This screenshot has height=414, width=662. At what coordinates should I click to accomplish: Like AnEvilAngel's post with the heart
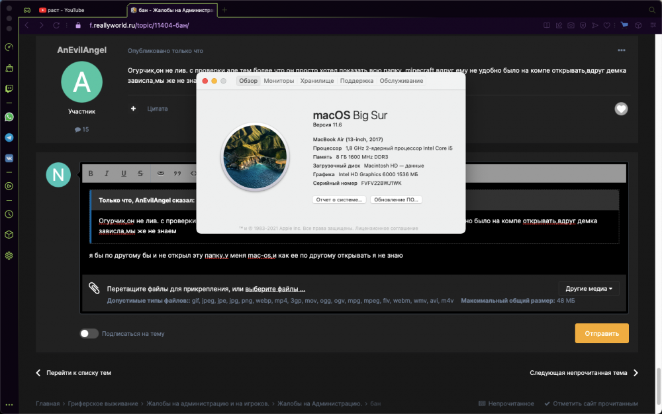tap(621, 109)
